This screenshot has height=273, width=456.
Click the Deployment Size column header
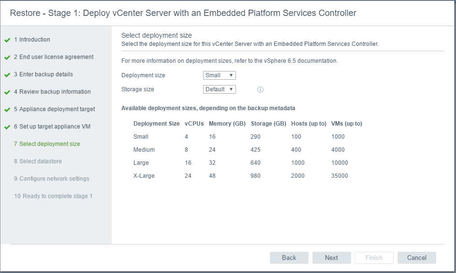[x=157, y=124]
